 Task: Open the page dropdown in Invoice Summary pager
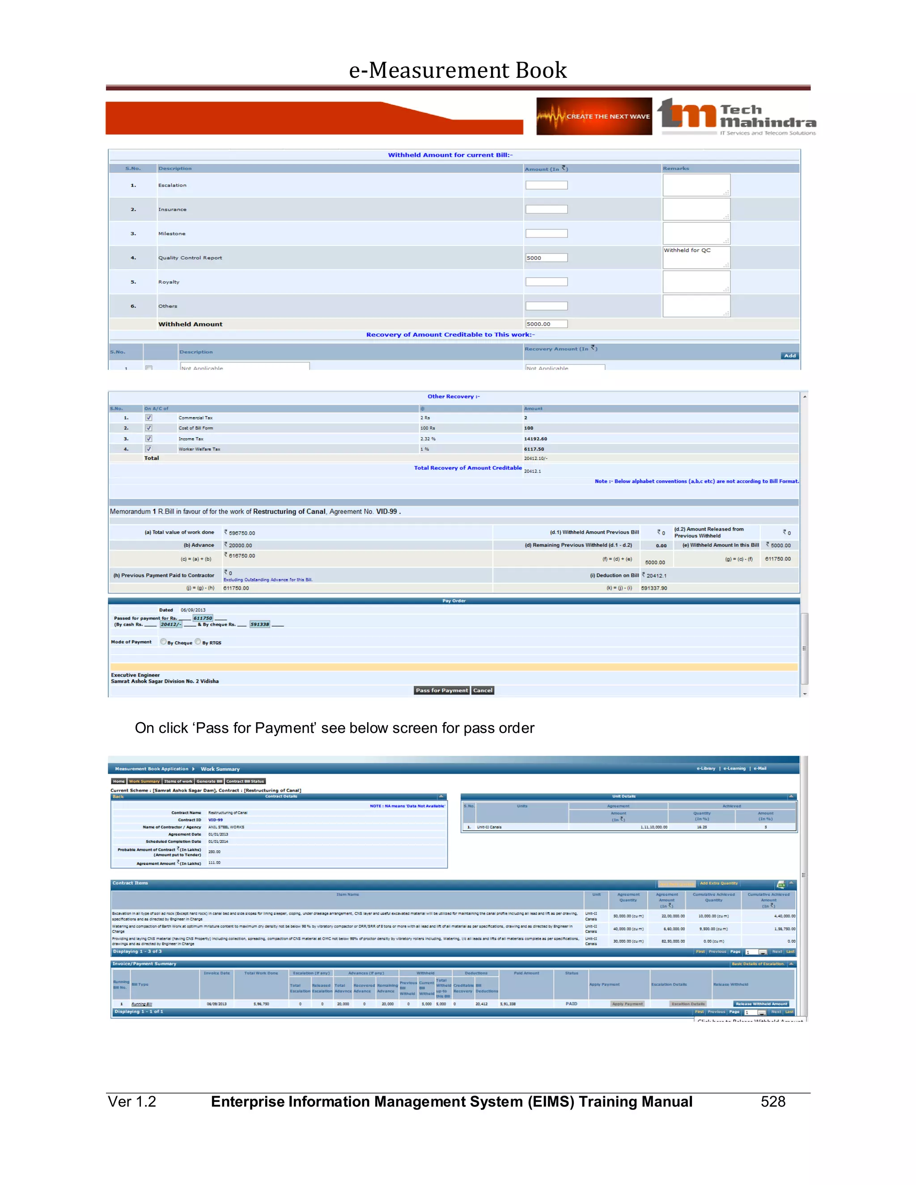click(x=762, y=1012)
